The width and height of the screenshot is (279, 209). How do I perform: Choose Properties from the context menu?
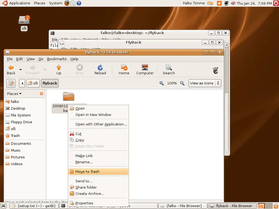point(98,203)
